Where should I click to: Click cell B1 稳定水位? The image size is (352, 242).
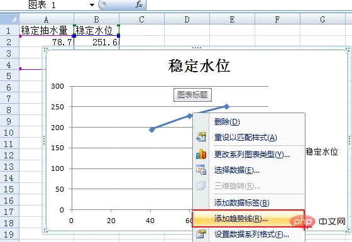click(97, 30)
